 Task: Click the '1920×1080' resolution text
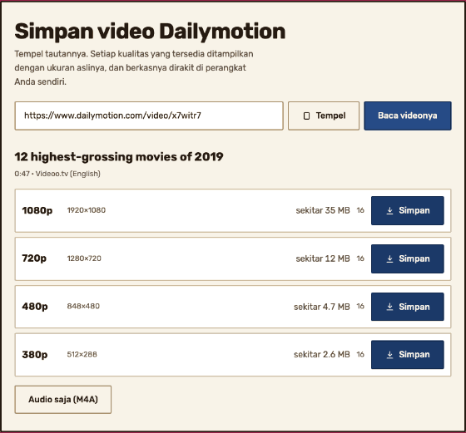(87, 210)
